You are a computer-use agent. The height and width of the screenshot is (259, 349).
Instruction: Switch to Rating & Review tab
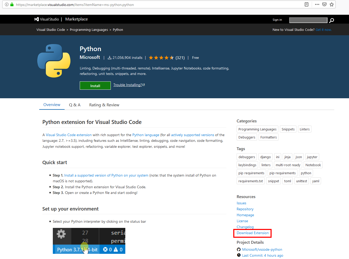(x=104, y=105)
